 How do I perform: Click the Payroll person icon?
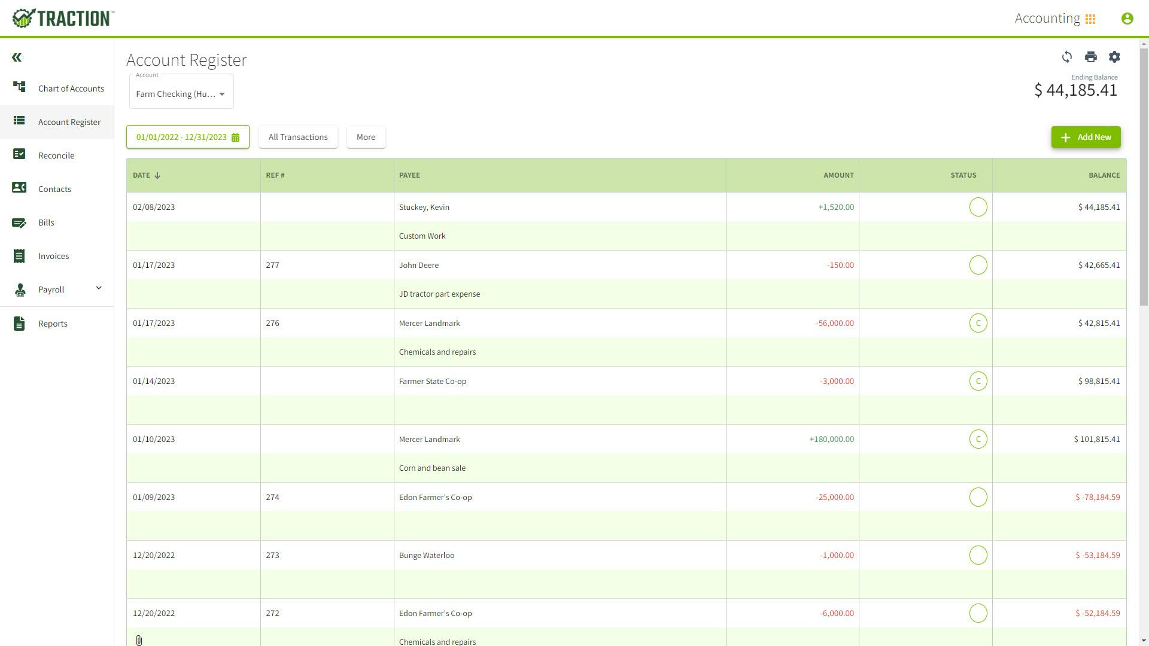pyautogui.click(x=20, y=290)
